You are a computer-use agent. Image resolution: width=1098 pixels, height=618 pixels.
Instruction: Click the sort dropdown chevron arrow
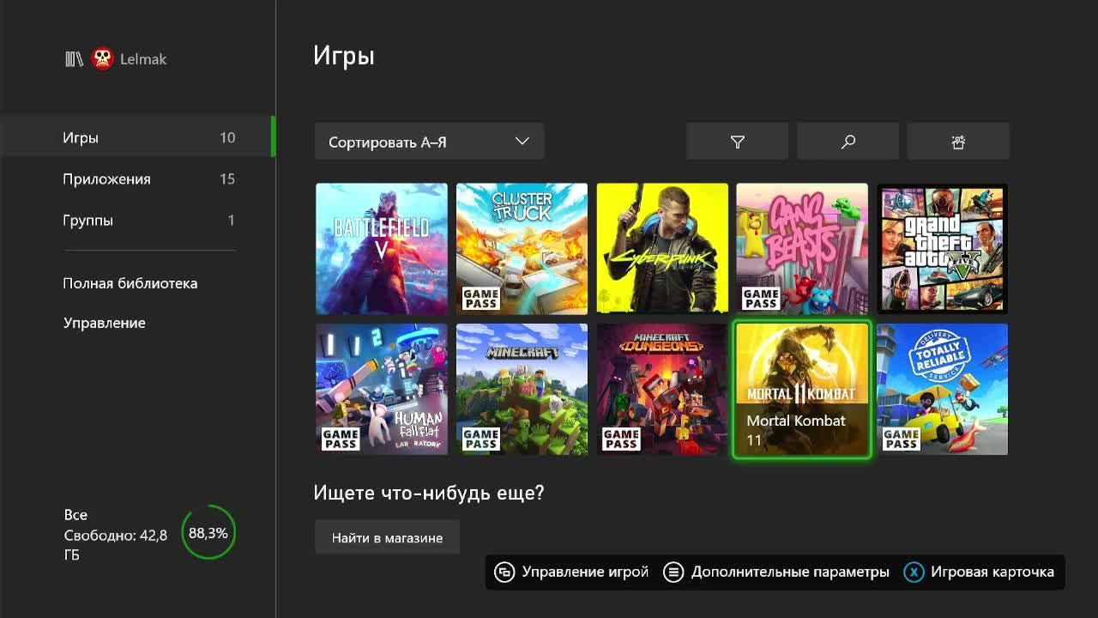point(522,142)
